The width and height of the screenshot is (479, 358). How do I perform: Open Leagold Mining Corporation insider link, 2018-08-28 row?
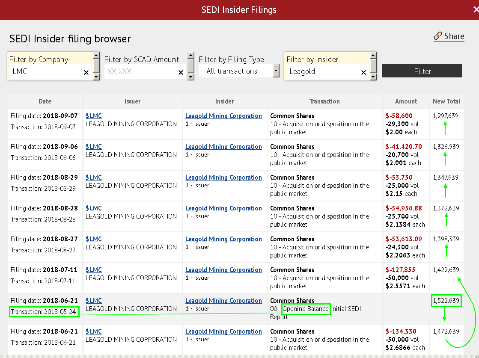click(223, 208)
